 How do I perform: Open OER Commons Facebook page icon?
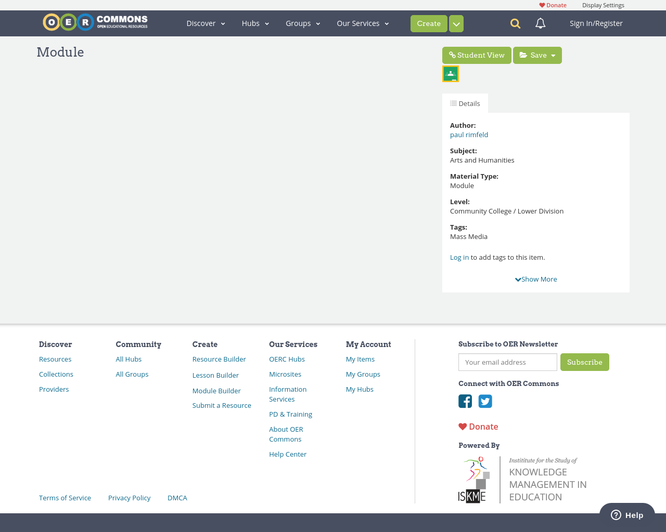click(x=465, y=401)
